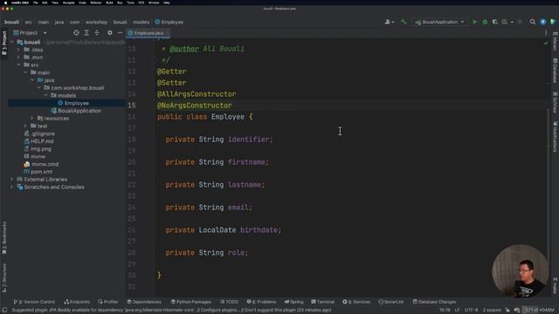This screenshot has height=314, width=559.
Task: Click the models breadcrumb in navigation bar
Action: click(x=141, y=22)
